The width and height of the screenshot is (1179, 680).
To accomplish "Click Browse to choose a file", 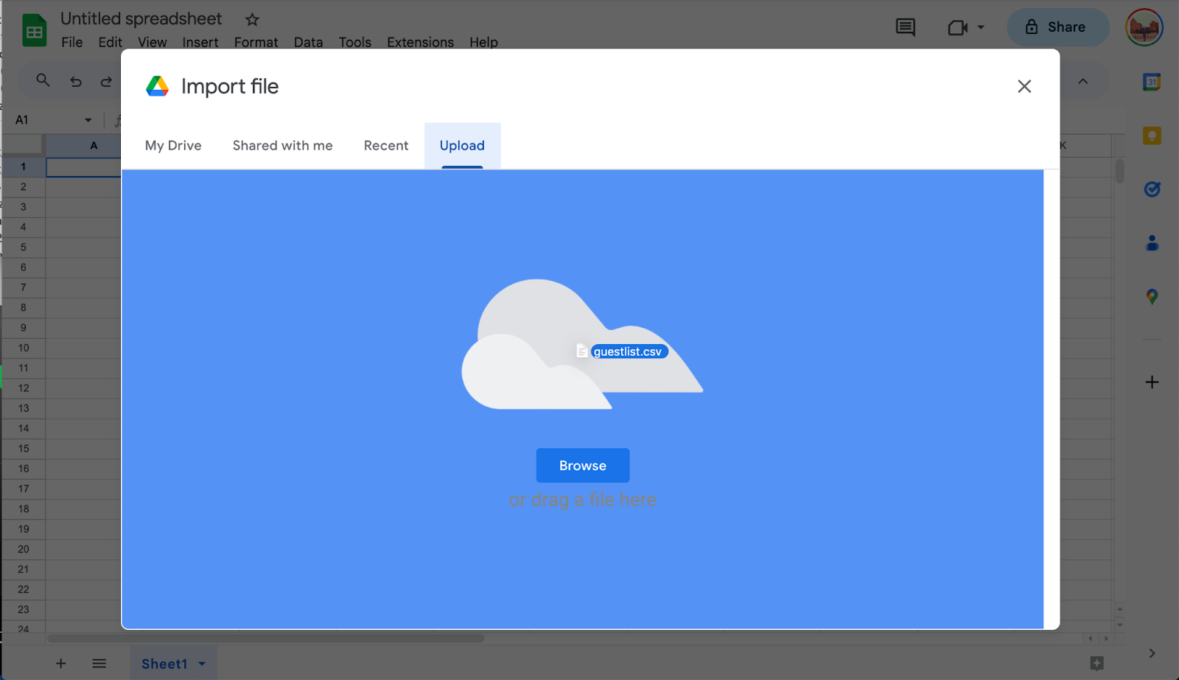I will [582, 465].
